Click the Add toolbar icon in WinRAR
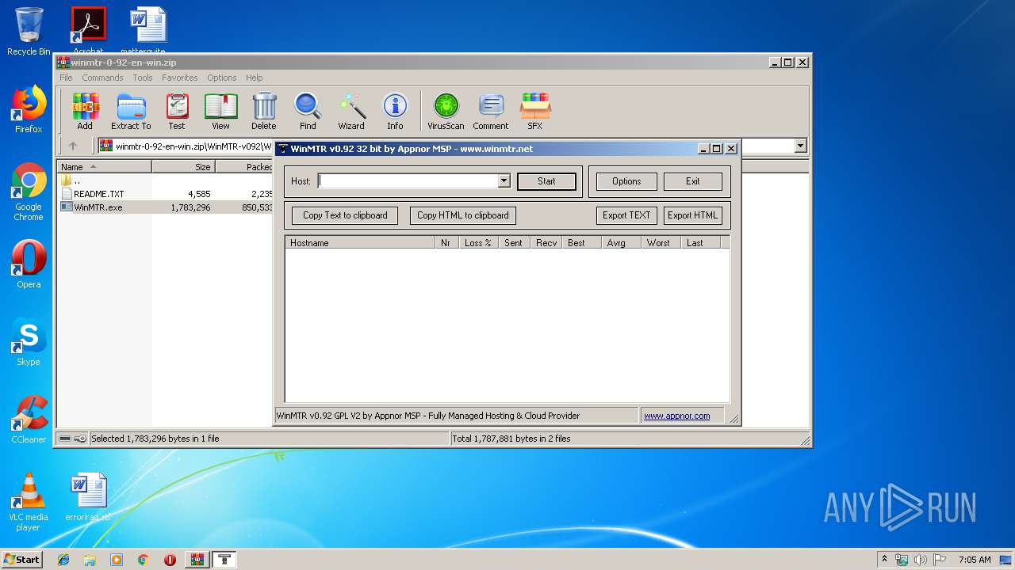The image size is (1015, 570). tap(85, 112)
